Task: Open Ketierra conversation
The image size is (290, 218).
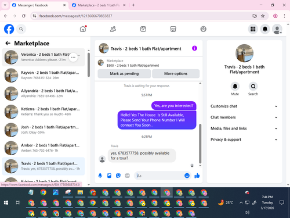Action: 43,112
